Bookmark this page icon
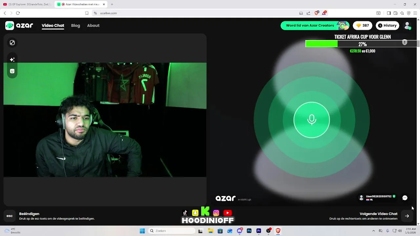The width and height of the screenshot is (420, 236). coord(87,13)
